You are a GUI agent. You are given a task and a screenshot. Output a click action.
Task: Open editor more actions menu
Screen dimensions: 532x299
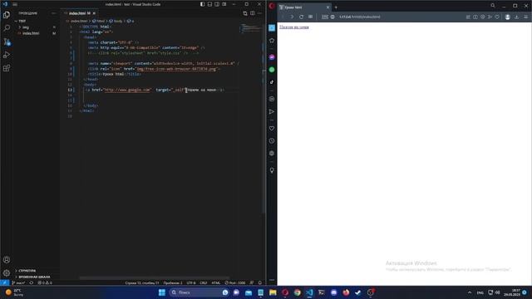point(259,13)
